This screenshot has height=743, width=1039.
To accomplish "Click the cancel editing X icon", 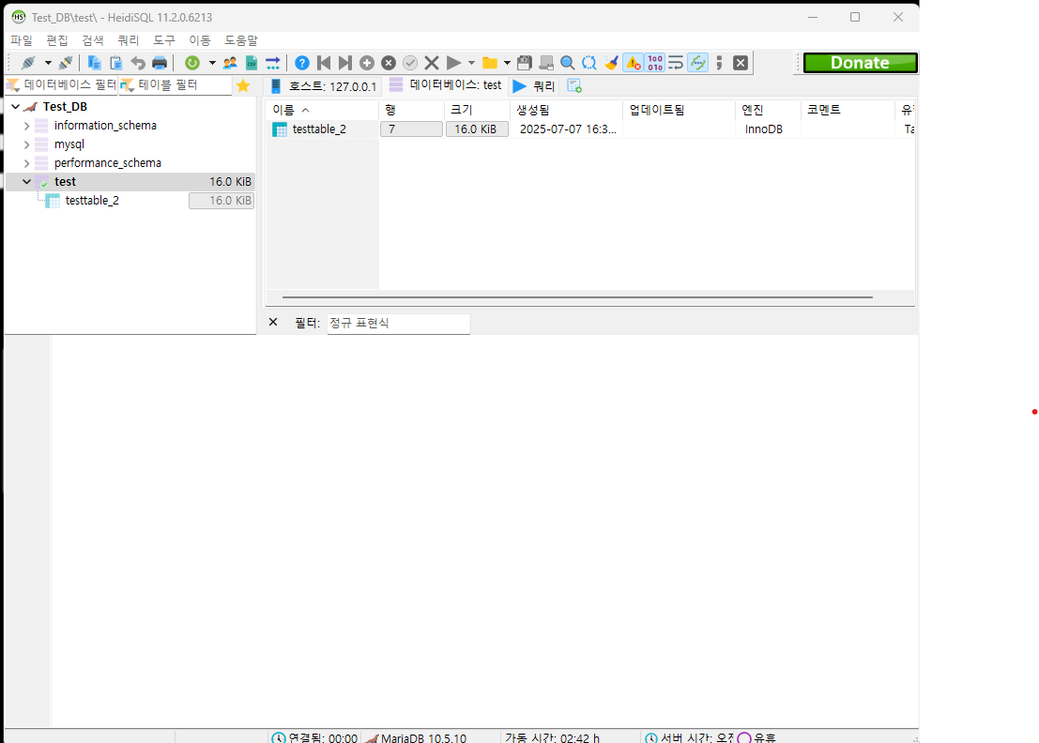I will (x=432, y=63).
